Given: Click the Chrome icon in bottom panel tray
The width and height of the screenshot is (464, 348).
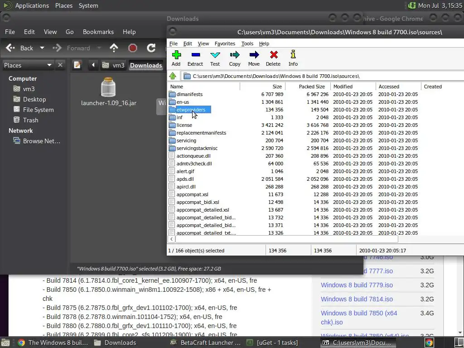Looking at the screenshot, I should [429, 343].
